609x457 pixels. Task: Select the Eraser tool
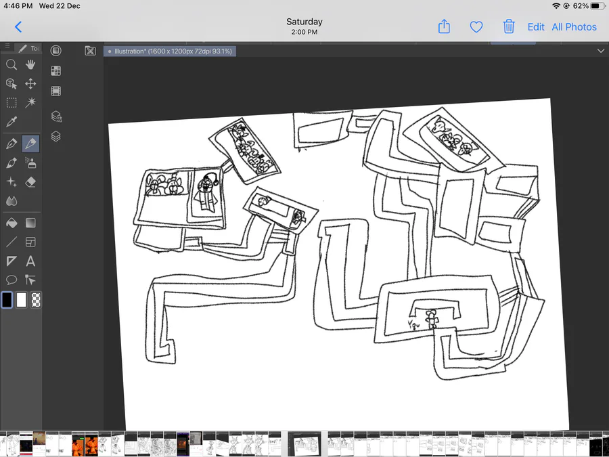coord(30,182)
